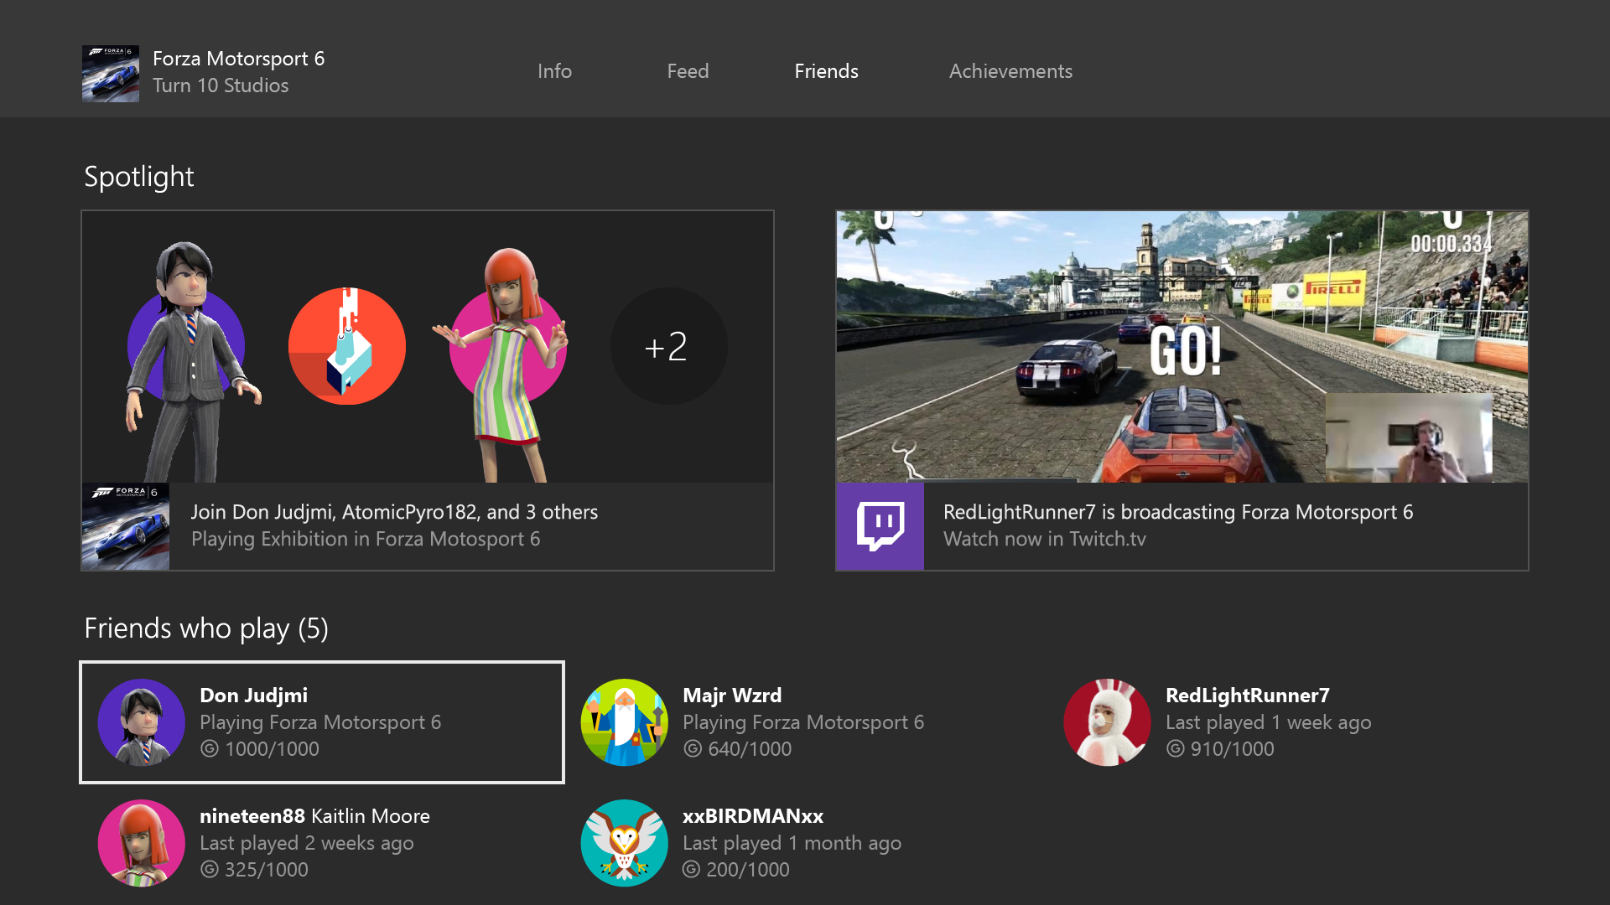Screen dimensions: 1610x905
Task: Click Forza box art in Join tile
Action: pyautogui.click(x=126, y=526)
